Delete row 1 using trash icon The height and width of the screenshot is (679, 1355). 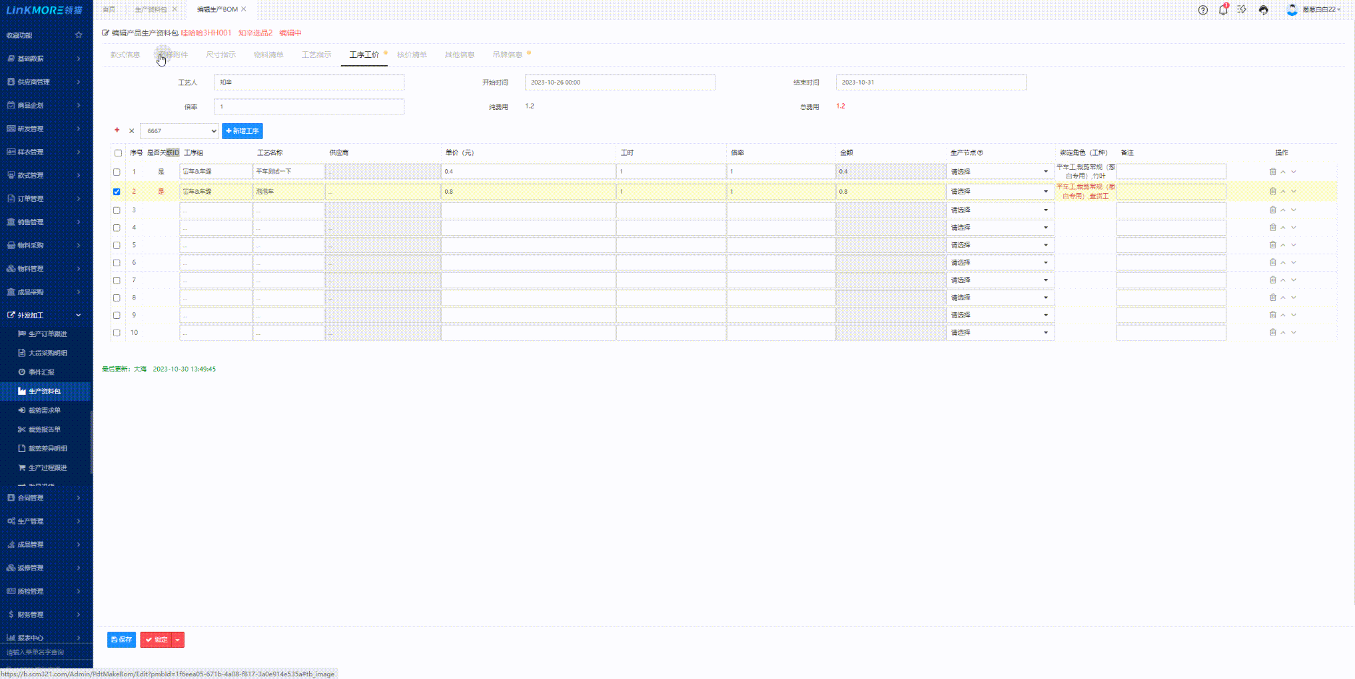(x=1272, y=172)
